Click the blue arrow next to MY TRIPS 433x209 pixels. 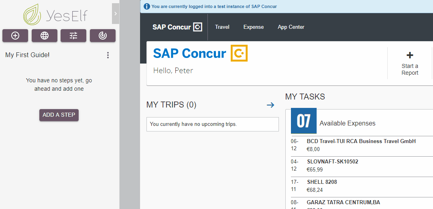[270, 105]
